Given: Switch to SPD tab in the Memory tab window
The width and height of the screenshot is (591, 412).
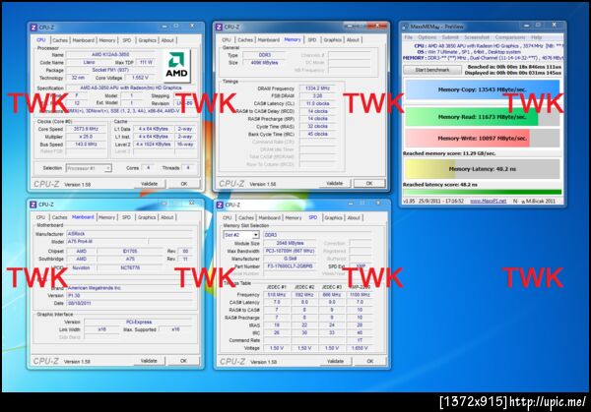Looking at the screenshot, I should (312, 40).
